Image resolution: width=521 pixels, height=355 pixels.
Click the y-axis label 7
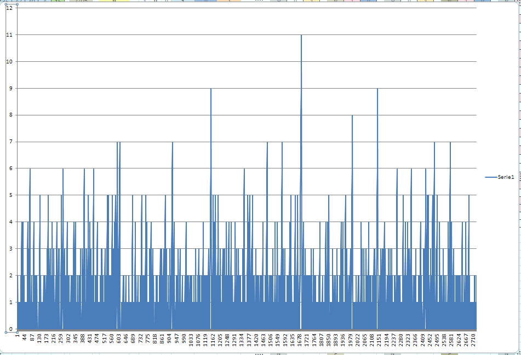(11, 142)
